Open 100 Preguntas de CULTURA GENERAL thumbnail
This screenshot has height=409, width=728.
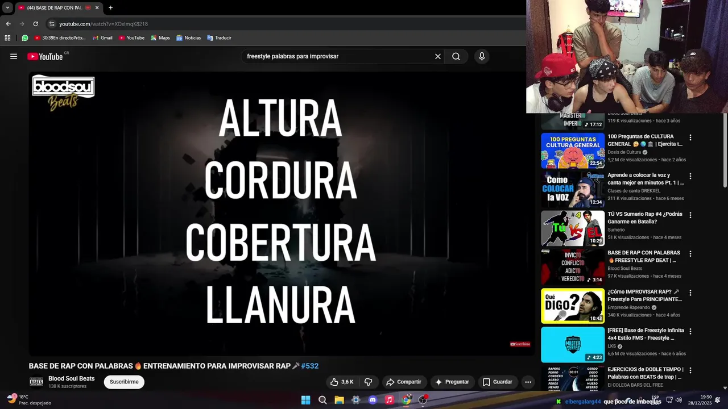[x=573, y=151]
